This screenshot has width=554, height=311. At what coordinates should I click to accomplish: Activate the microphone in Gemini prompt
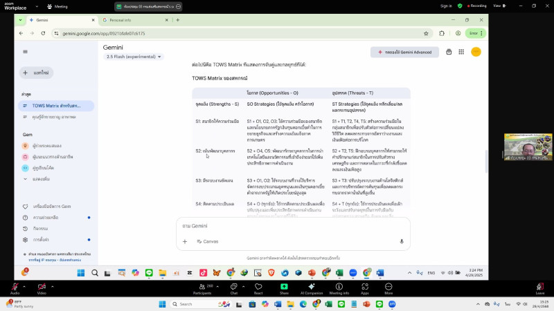point(402,241)
